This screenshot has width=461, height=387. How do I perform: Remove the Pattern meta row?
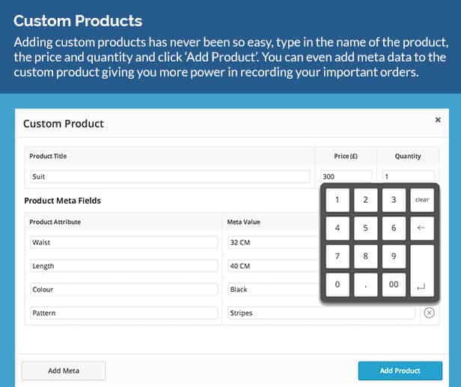coord(429,313)
